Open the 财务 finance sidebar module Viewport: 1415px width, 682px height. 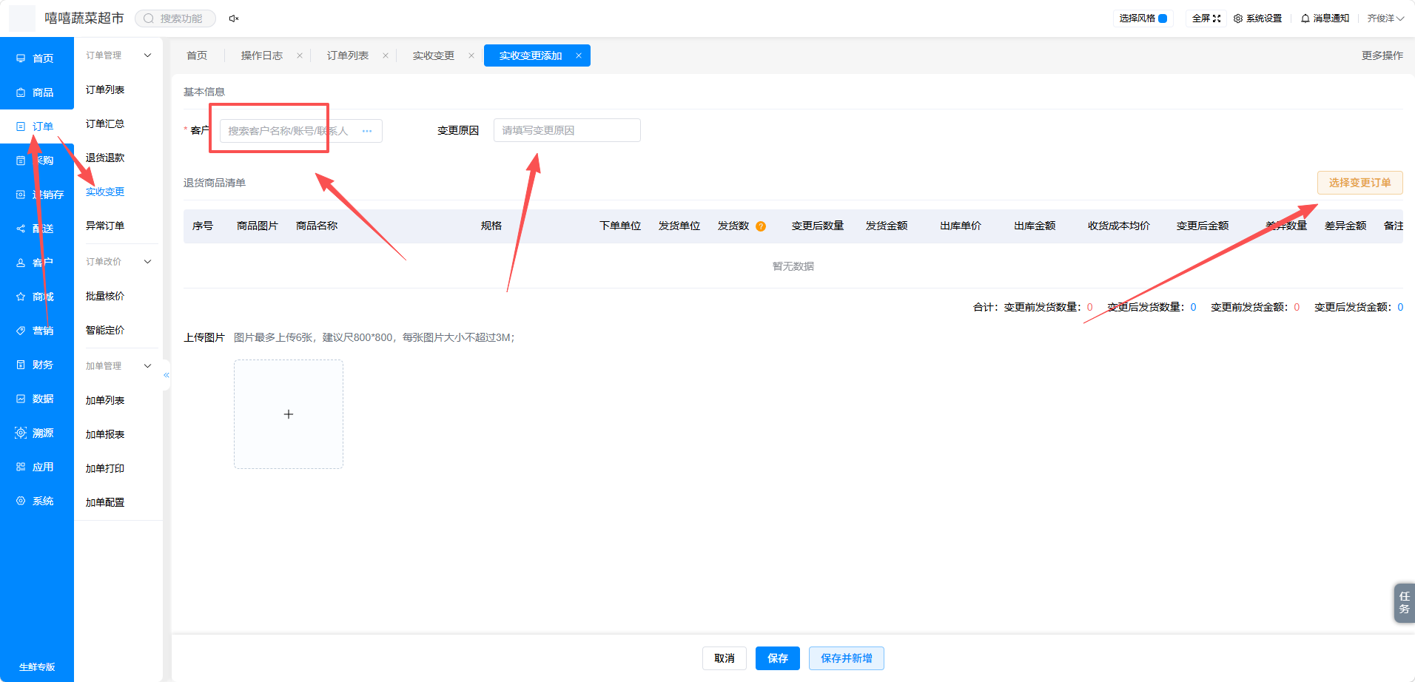pyautogui.click(x=36, y=365)
